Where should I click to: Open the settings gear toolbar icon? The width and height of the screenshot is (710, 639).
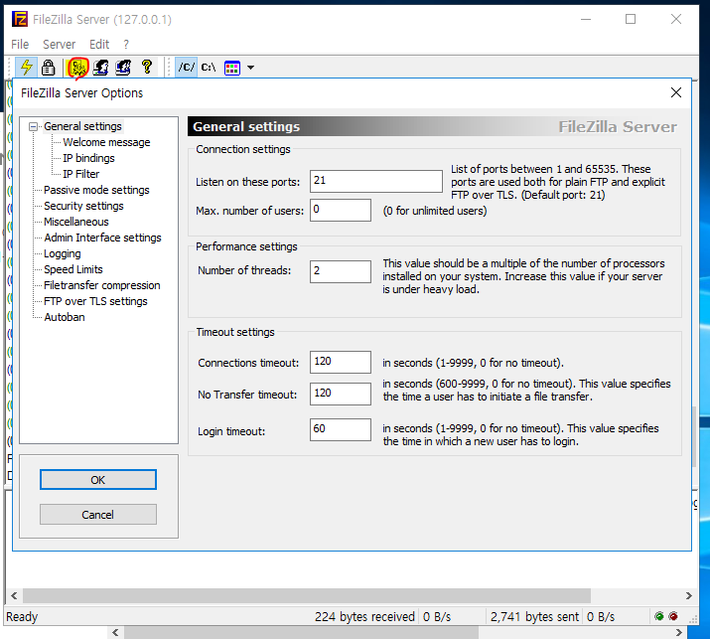[77, 68]
